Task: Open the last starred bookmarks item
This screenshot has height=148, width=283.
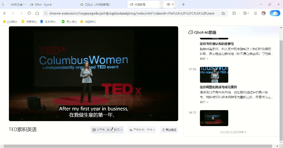Action: (x=88, y=22)
